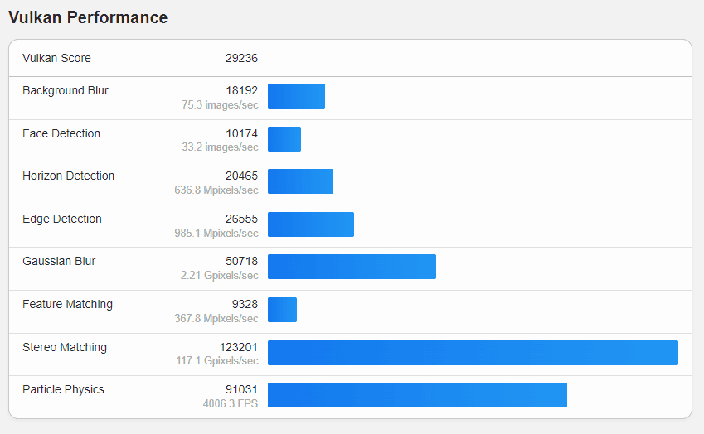The height and width of the screenshot is (434, 704).
Task: Click the Feature Matching score bar
Action: [x=283, y=310]
